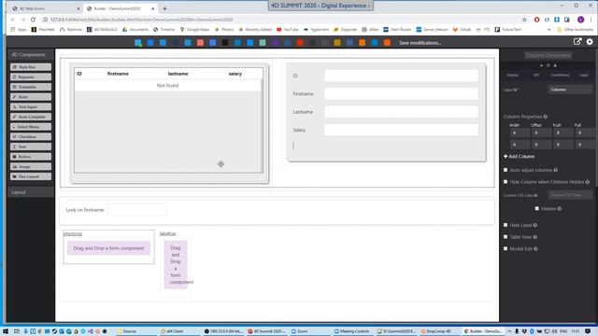Focus the first row Offset field
Viewport: 598px width, 336px height.
[x=541, y=133]
